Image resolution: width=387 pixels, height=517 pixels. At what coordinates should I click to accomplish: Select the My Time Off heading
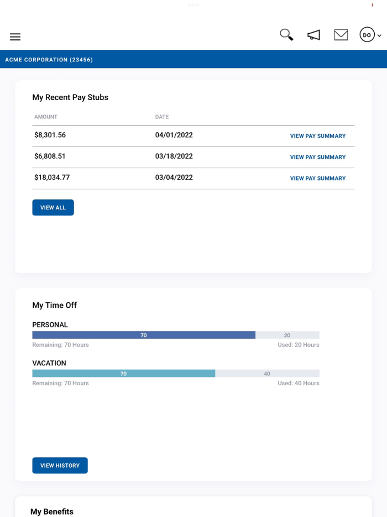click(x=54, y=305)
